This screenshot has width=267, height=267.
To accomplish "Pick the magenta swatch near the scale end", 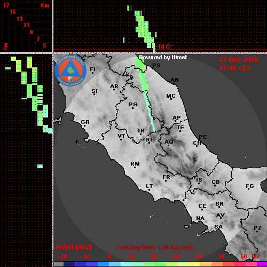I will click(262, 264).
